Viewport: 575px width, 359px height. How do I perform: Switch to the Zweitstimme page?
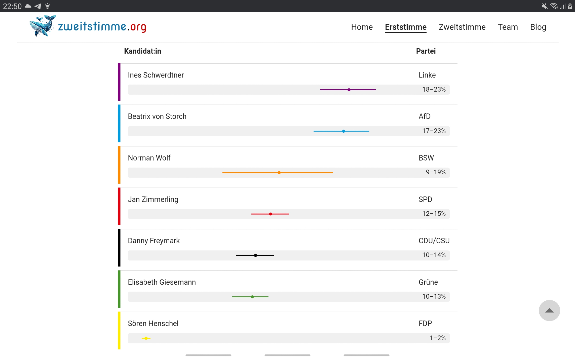(x=462, y=27)
